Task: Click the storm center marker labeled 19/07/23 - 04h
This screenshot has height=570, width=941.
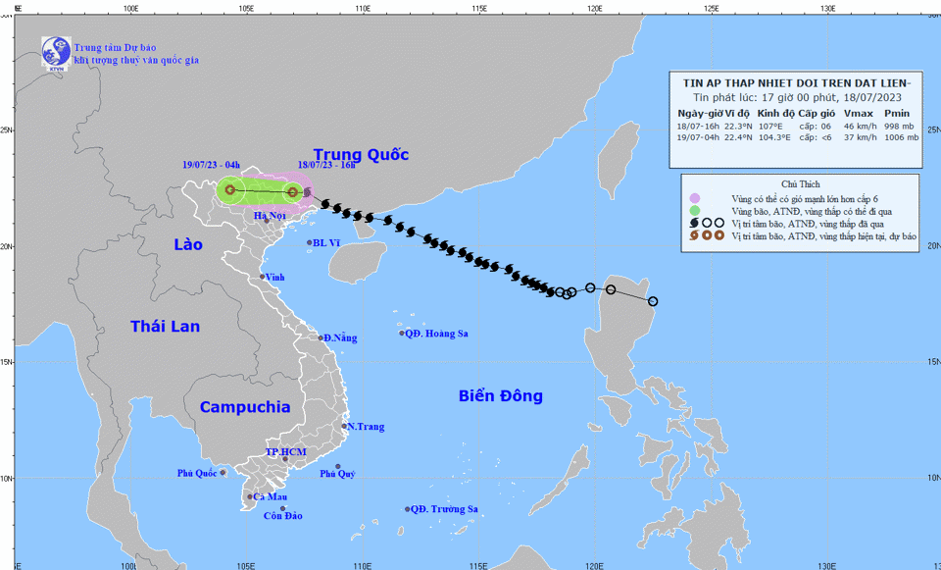Action: [x=230, y=189]
